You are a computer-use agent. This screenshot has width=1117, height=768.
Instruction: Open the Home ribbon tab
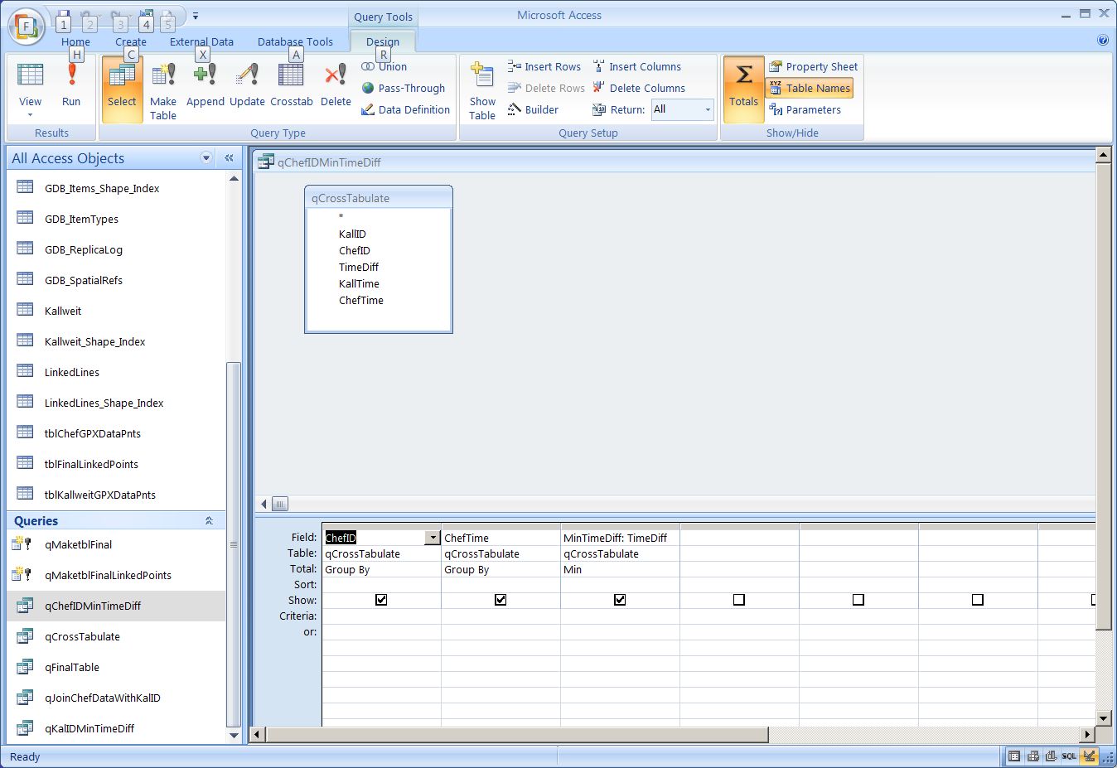click(75, 41)
